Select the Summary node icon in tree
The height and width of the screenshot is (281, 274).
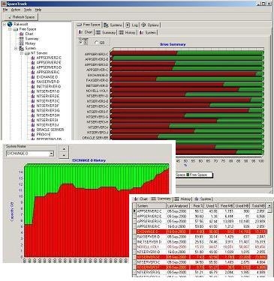(x=22, y=39)
